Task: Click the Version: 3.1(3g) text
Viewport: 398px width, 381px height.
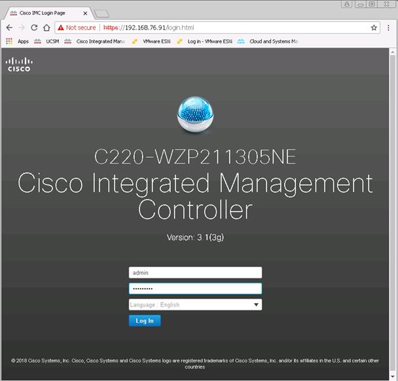Action: [195, 238]
